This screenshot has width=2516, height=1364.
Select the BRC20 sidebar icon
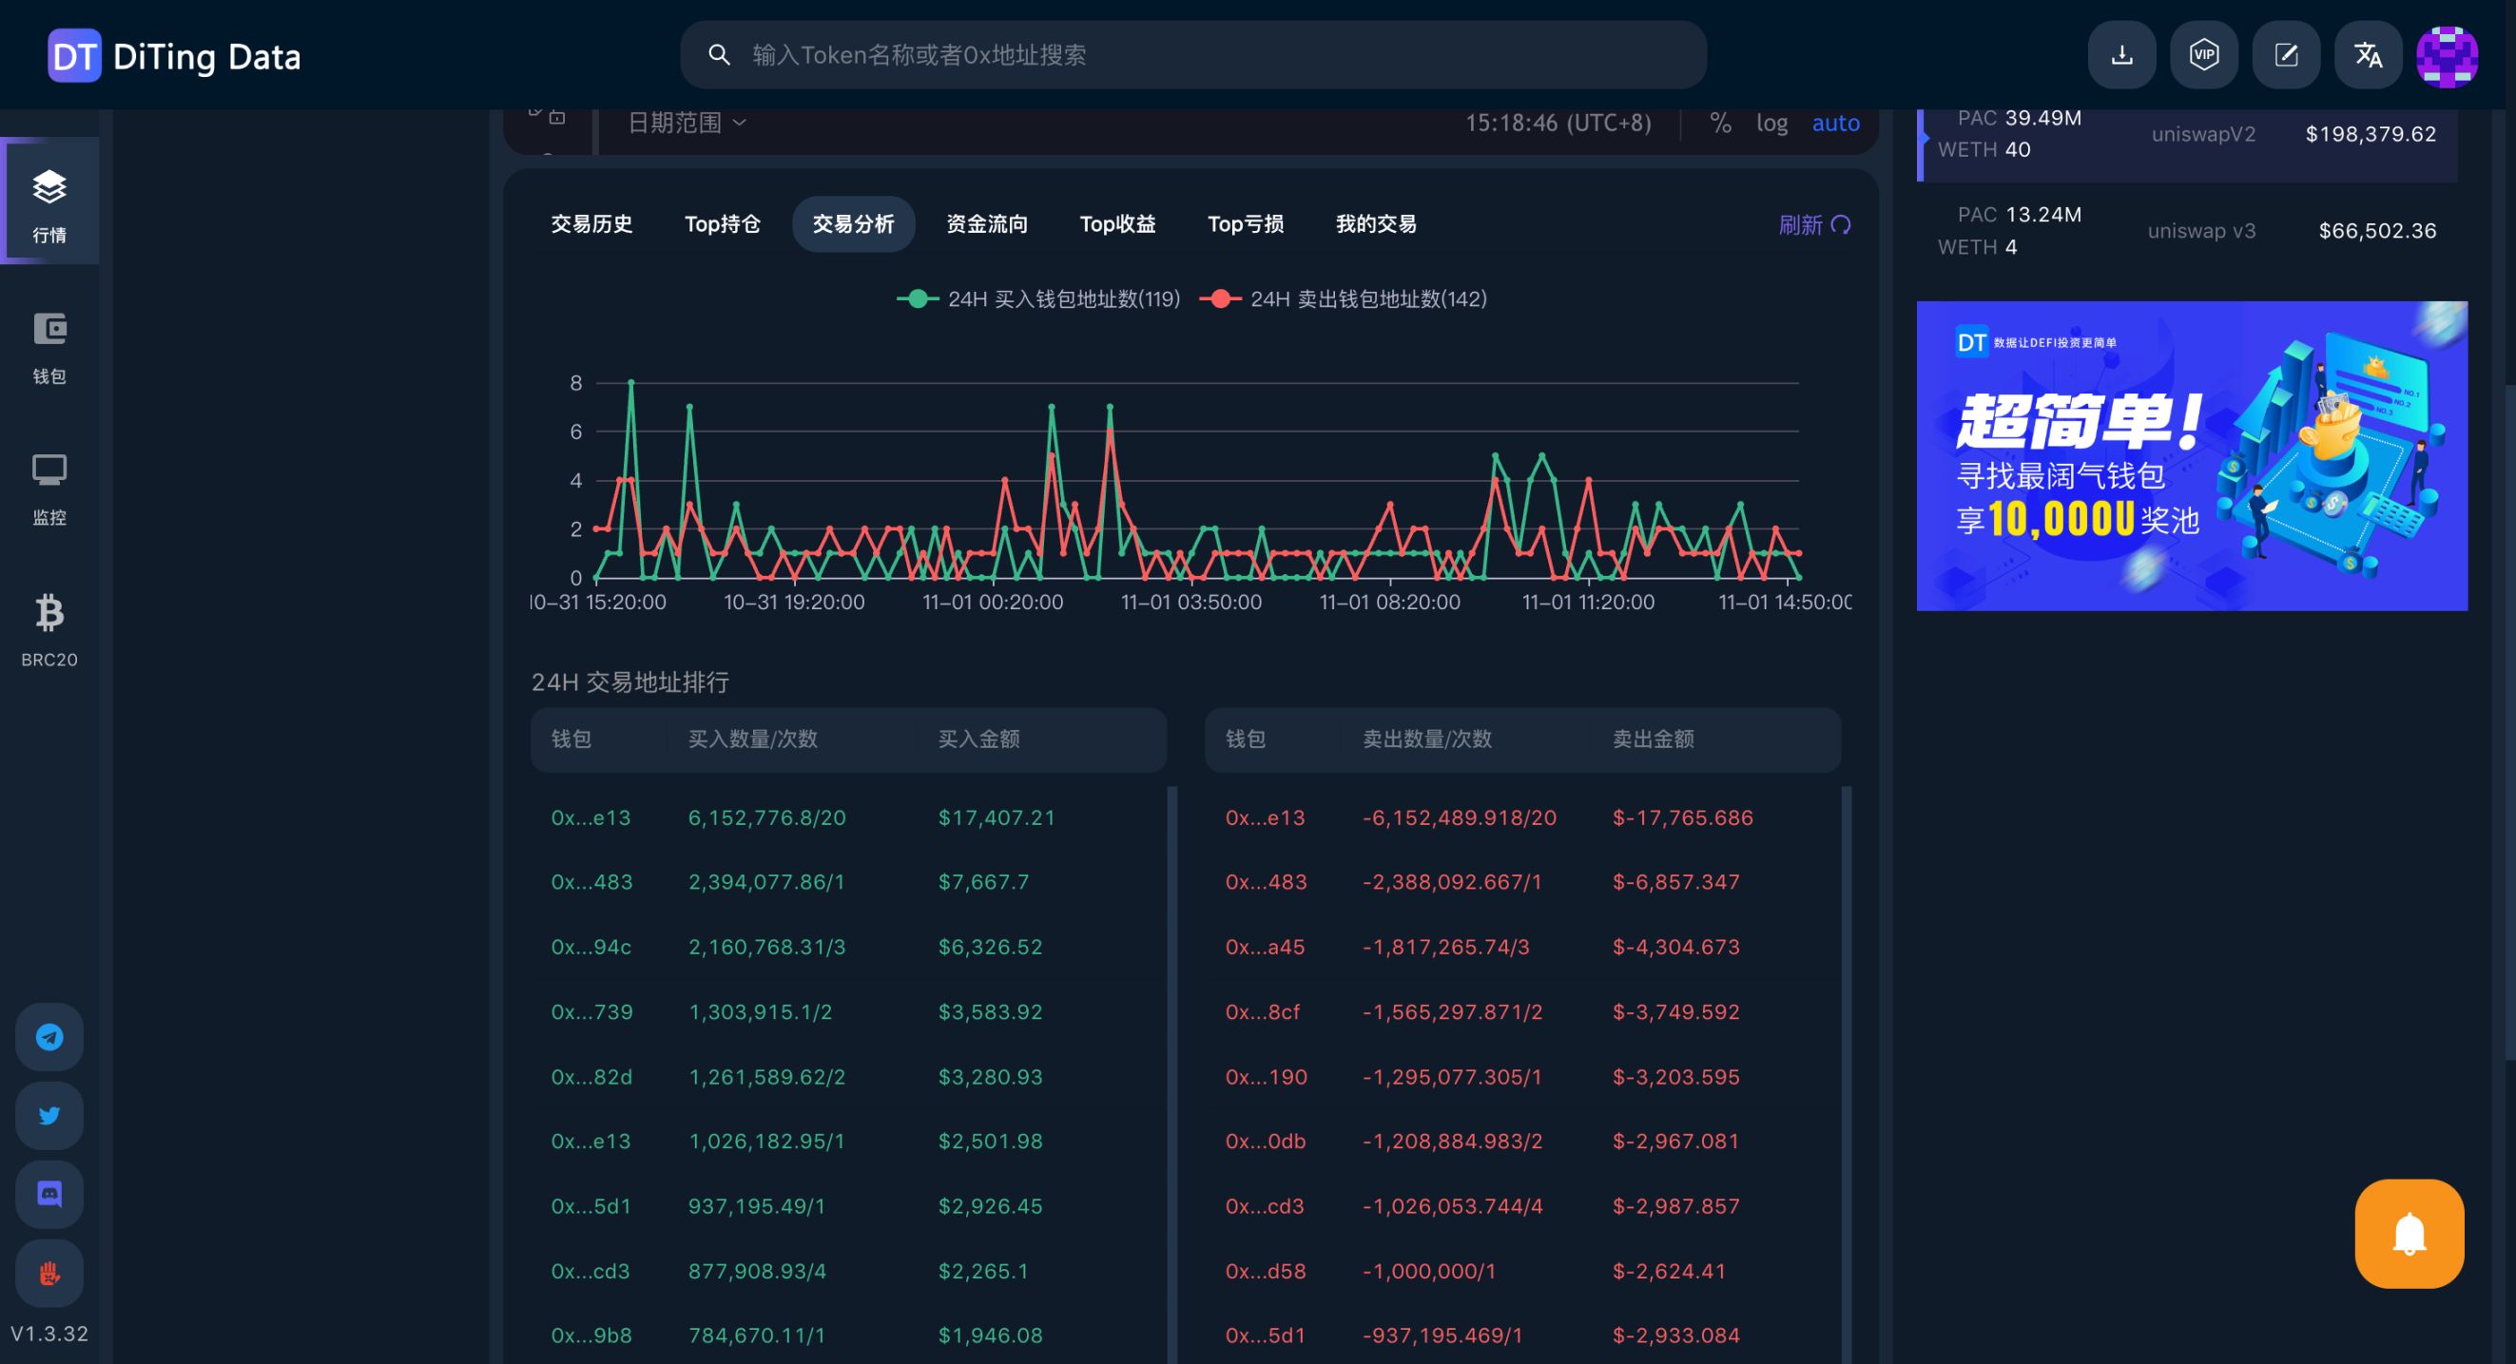coord(48,624)
